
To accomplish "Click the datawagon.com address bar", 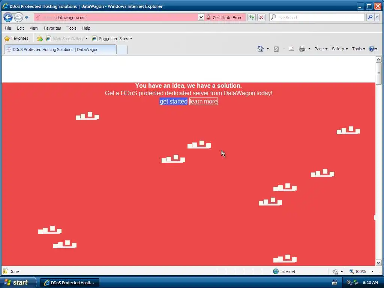I will pyautogui.click(x=116, y=17).
